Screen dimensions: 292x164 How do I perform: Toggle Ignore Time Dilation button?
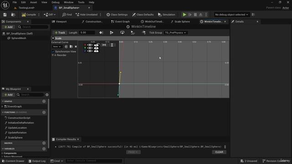pos(144,32)
